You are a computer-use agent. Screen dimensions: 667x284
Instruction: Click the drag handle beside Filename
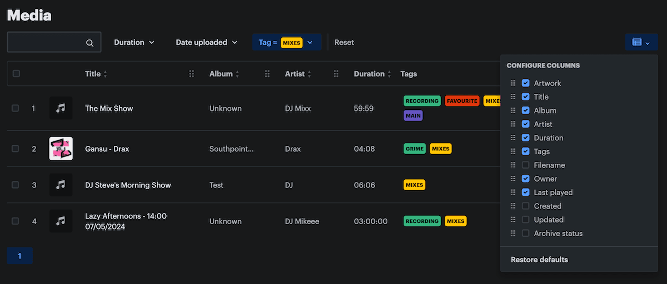(512, 165)
